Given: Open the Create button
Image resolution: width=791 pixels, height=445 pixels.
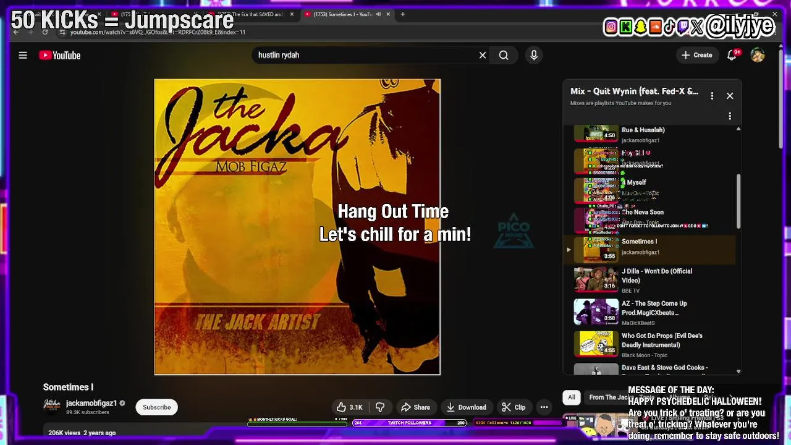Looking at the screenshot, I should coord(697,55).
